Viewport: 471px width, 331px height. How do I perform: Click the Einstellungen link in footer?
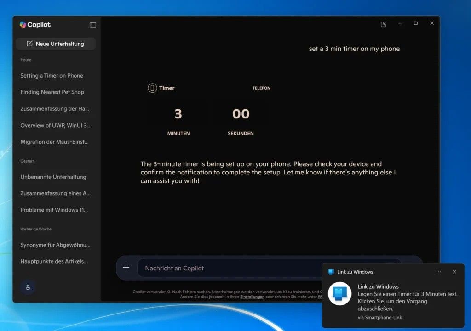tap(252, 297)
